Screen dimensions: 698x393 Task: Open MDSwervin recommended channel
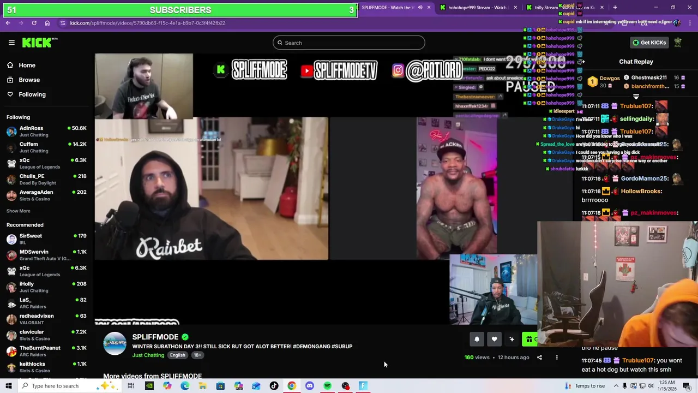click(x=46, y=255)
